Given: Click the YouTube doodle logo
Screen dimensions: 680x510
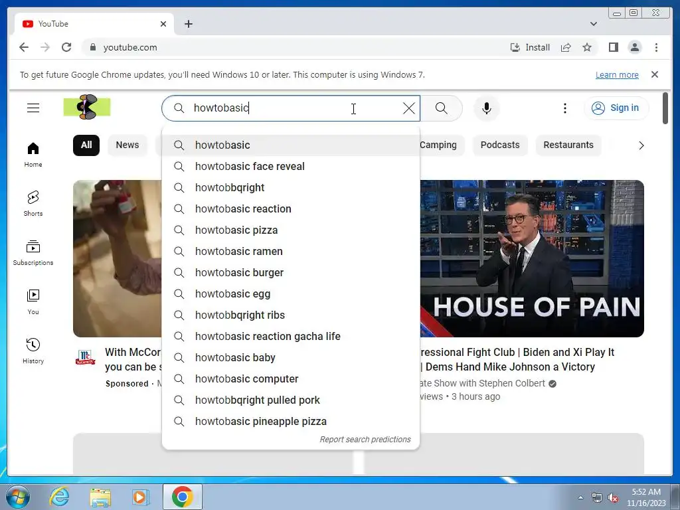Looking at the screenshot, I should 87,107.
